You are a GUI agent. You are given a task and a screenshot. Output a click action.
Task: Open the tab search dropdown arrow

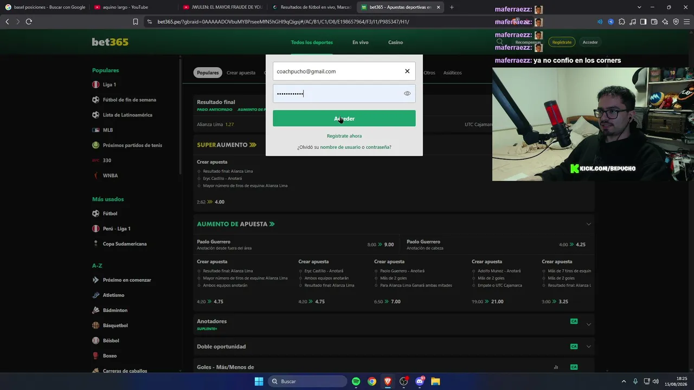(639, 7)
